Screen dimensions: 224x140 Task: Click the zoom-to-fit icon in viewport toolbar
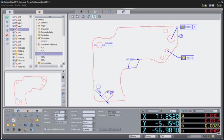(78, 16)
